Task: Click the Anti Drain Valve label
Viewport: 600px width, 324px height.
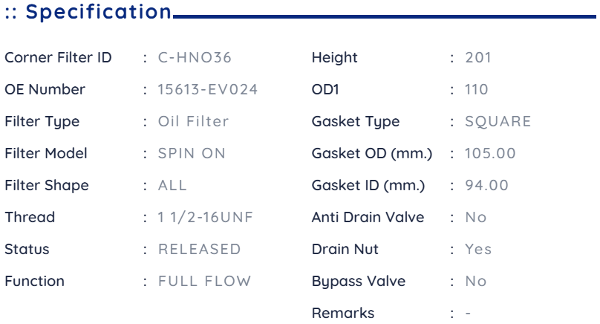Action: (x=368, y=218)
